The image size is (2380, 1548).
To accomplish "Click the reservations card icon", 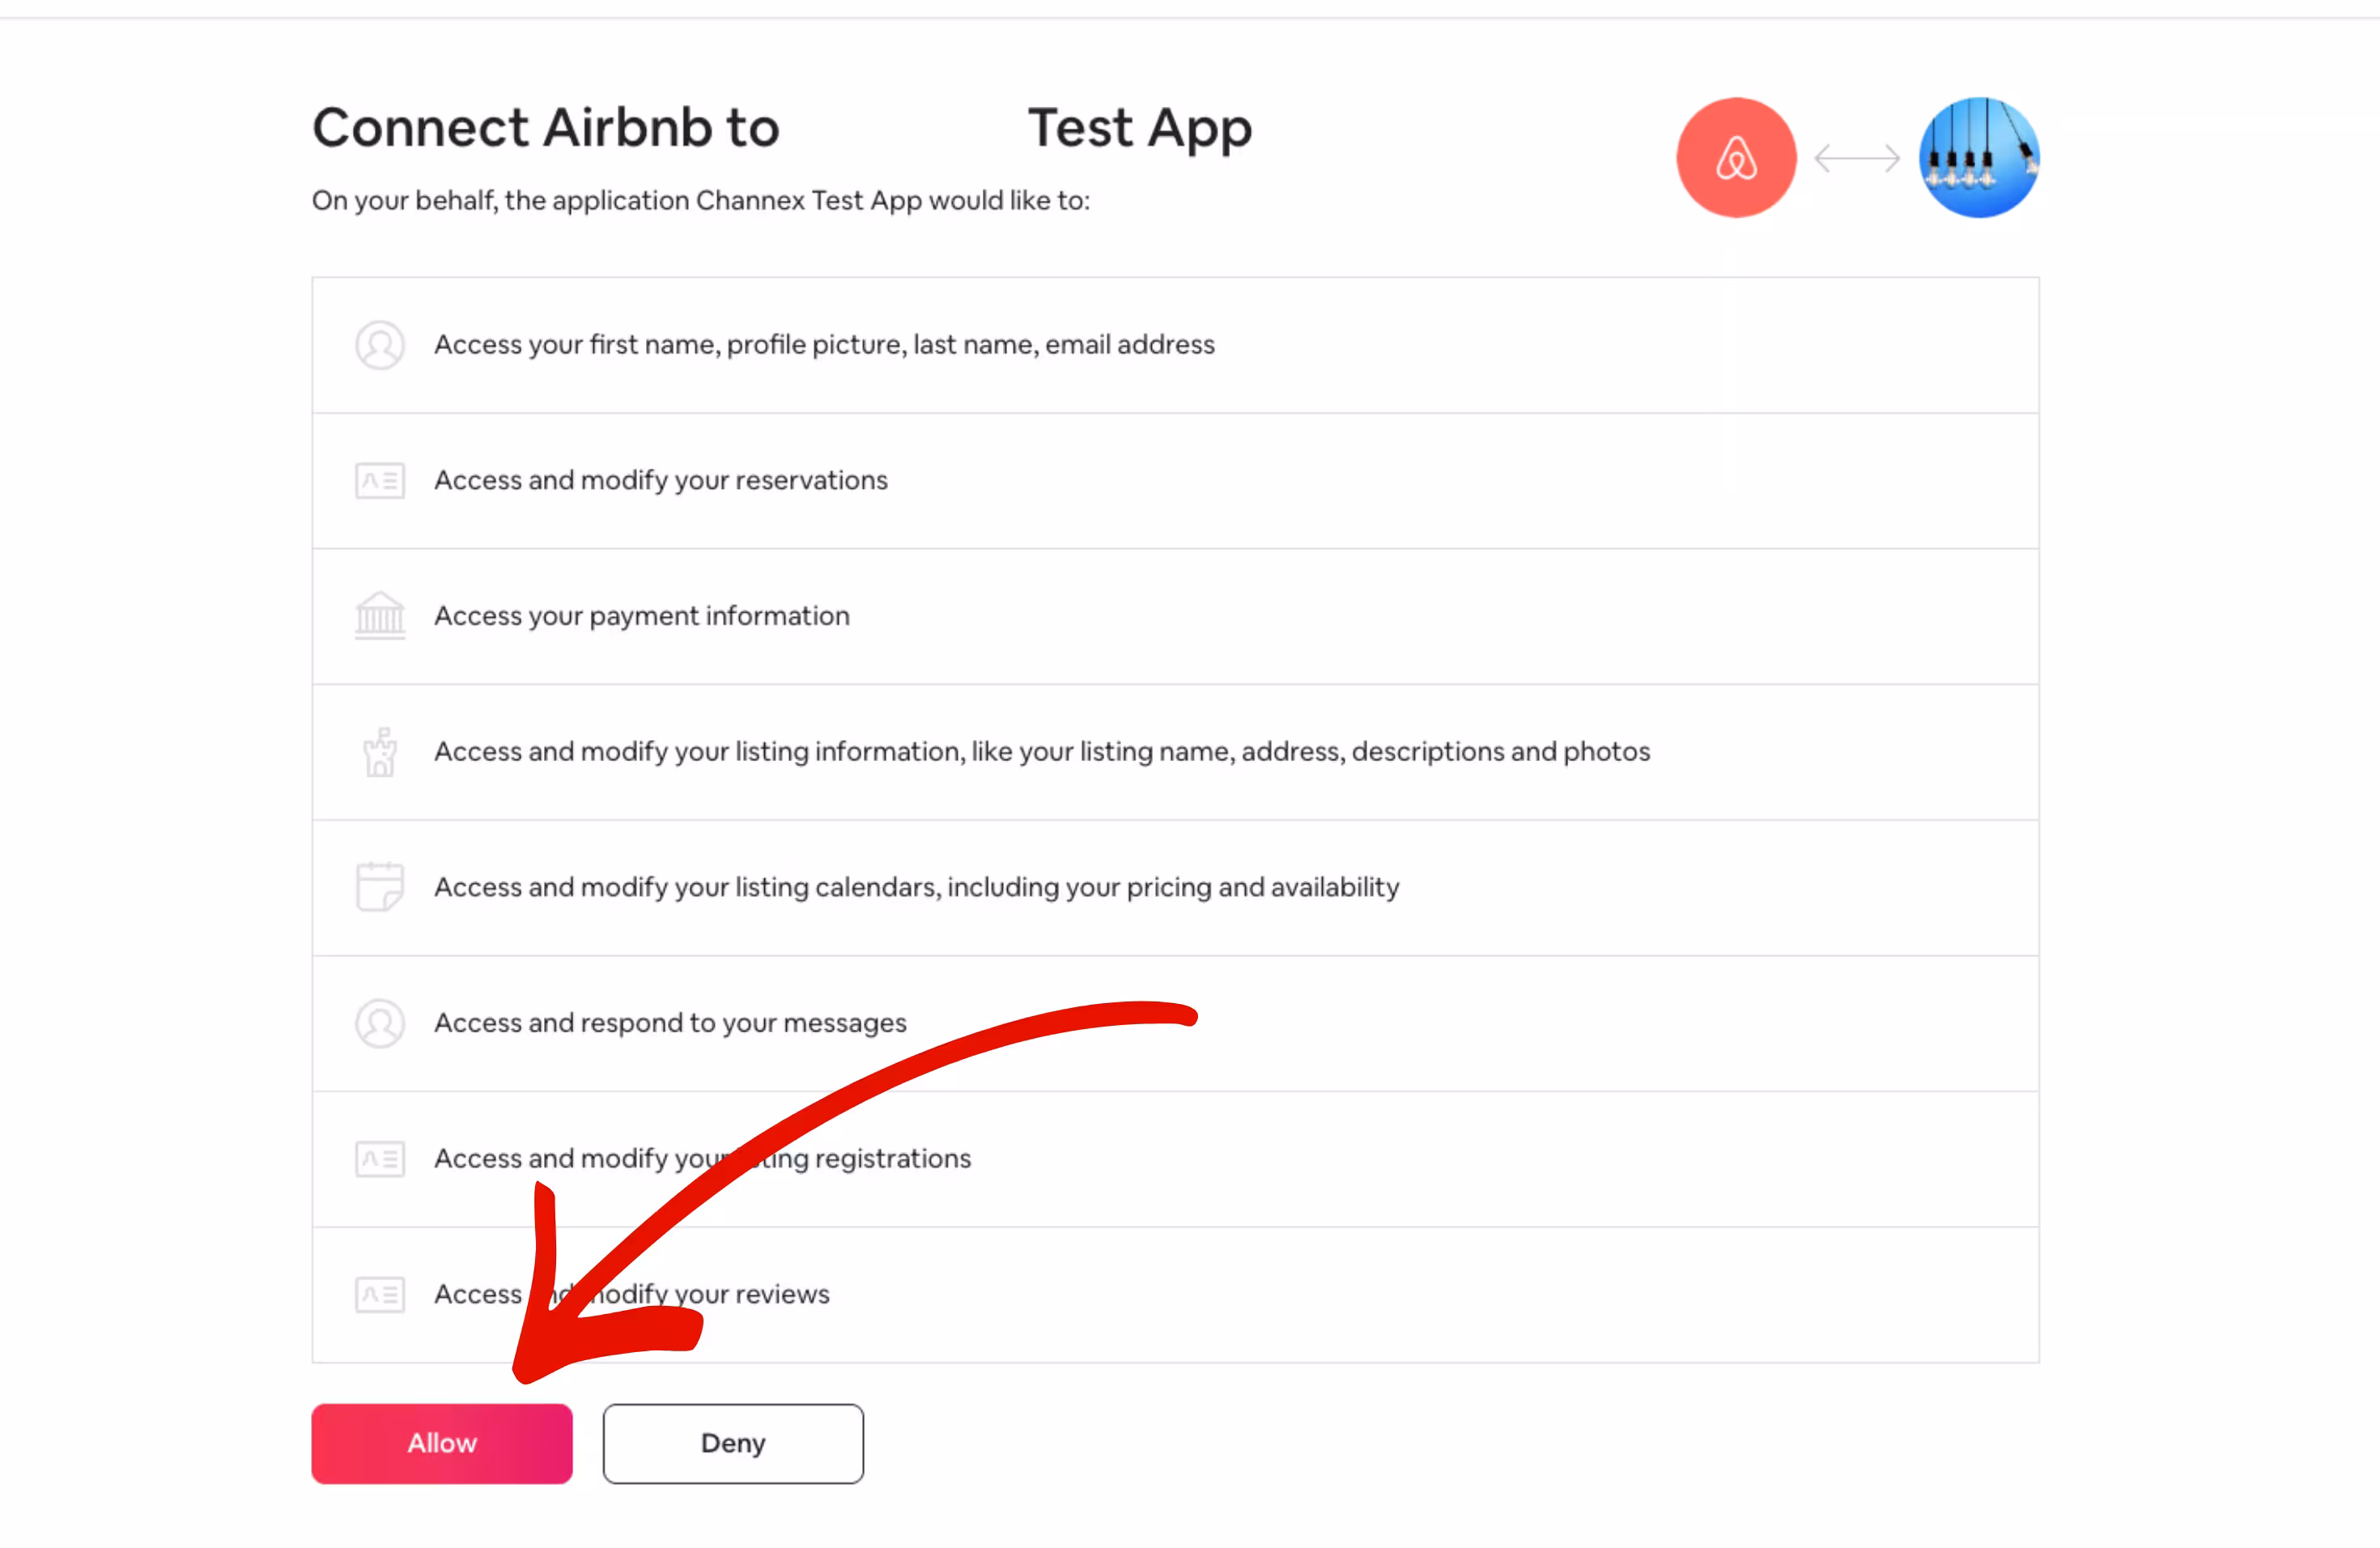I will tap(380, 481).
